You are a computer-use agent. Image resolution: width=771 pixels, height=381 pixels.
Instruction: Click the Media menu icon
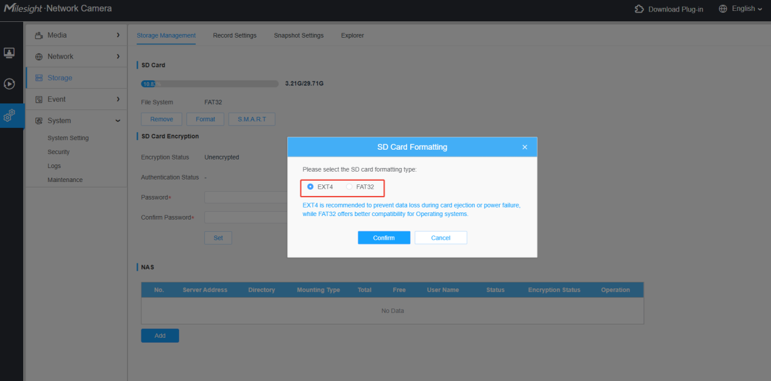click(x=39, y=35)
